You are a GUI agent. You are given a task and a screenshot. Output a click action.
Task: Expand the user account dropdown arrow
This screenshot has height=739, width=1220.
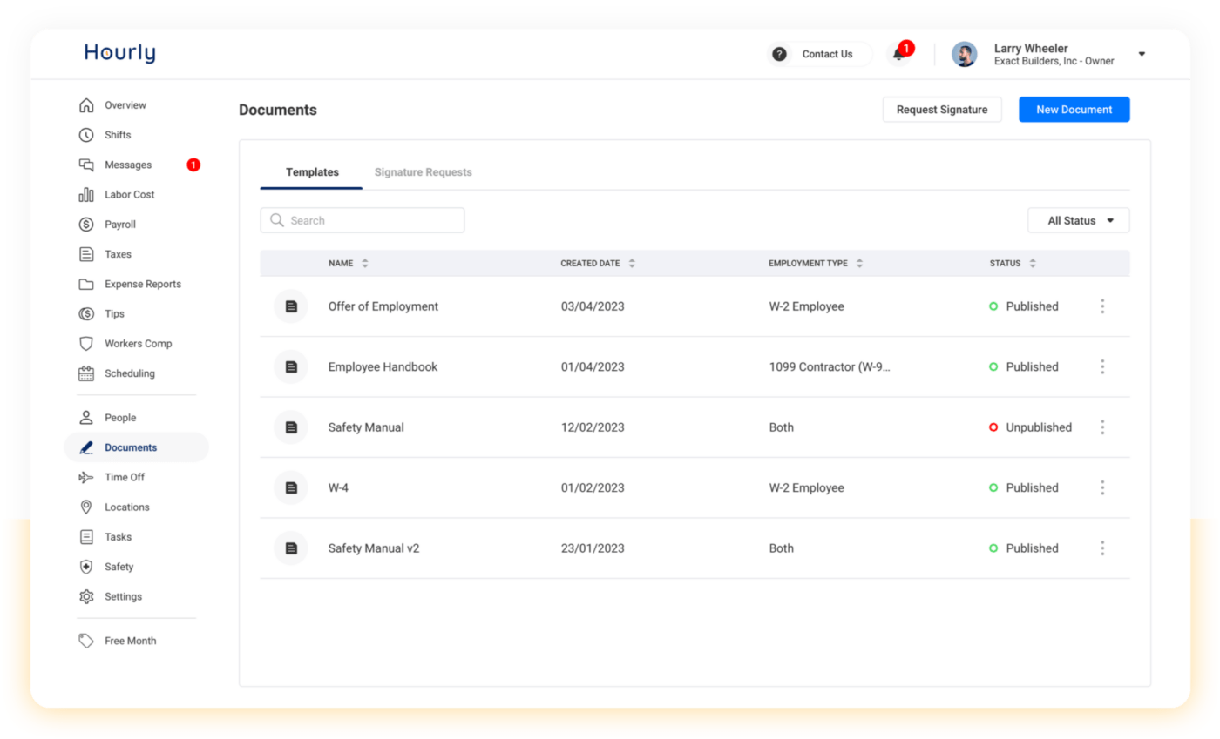pos(1142,54)
